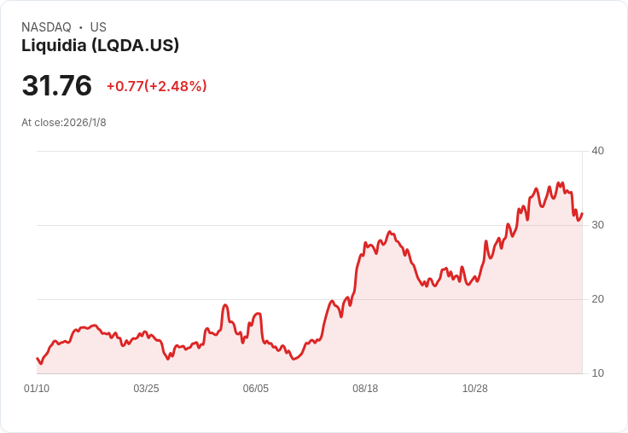Viewport: 628px width, 433px height.
Task: Select the 08/18 date axis label
Action: point(365,389)
